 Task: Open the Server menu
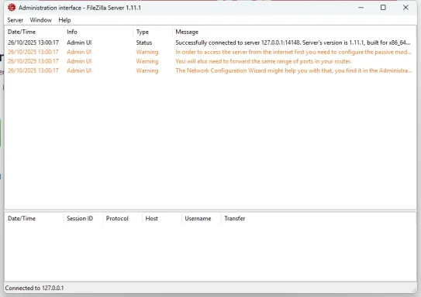(x=15, y=20)
